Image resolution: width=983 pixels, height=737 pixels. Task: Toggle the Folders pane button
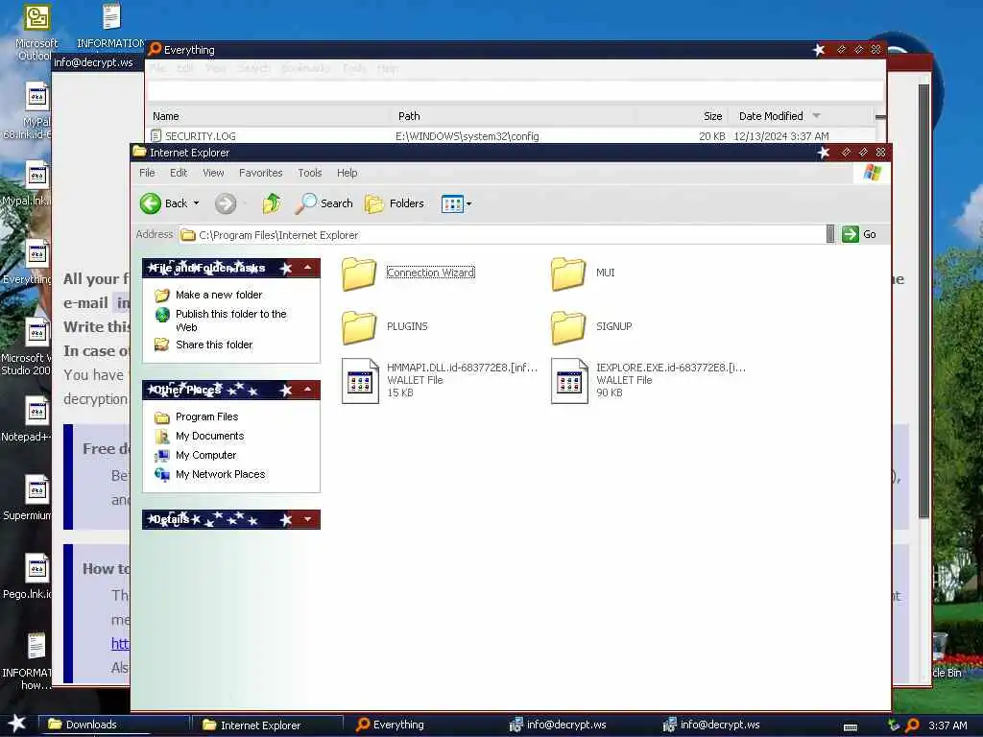pyautogui.click(x=395, y=203)
